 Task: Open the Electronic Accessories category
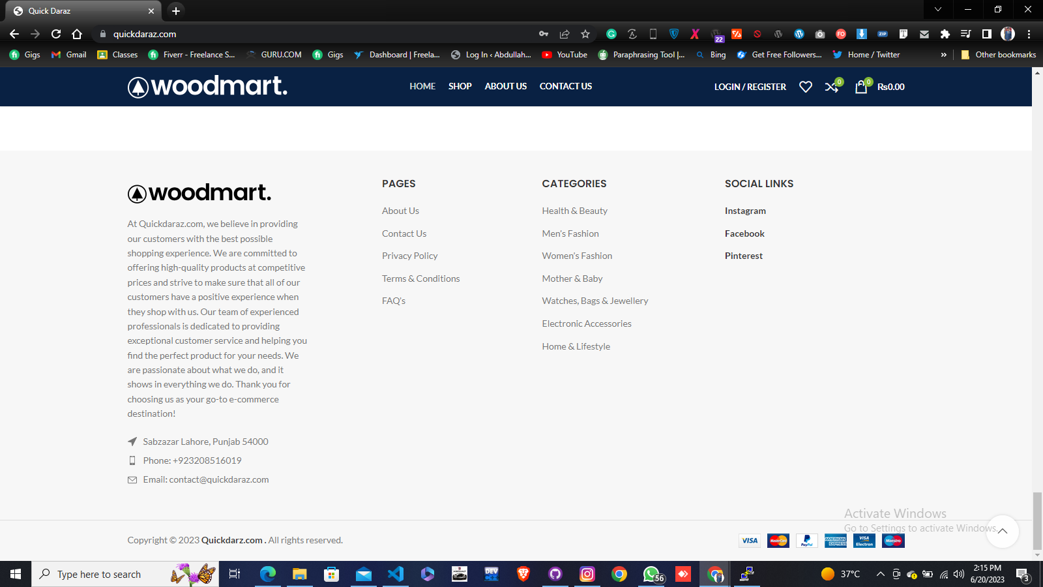587,324
